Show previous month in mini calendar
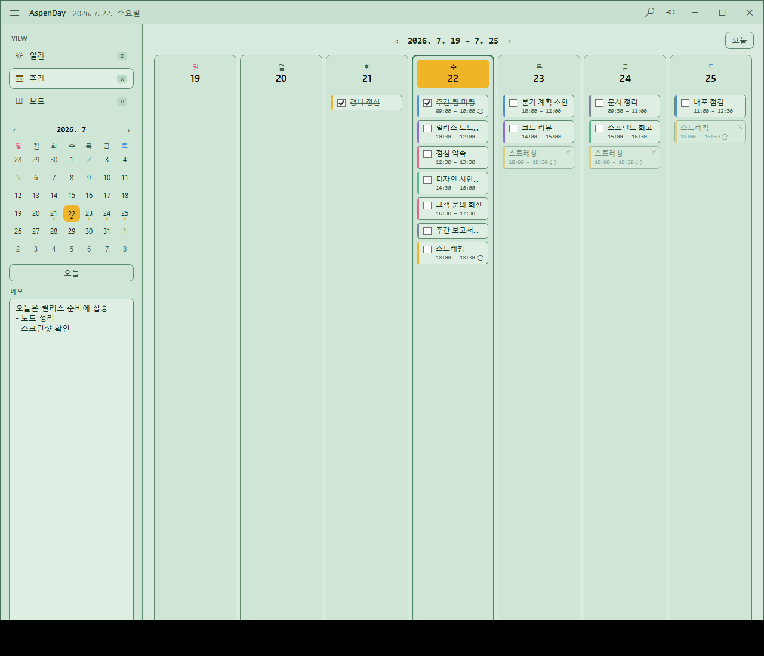Screen dimensions: 764x656 pos(14,131)
